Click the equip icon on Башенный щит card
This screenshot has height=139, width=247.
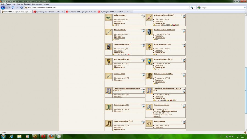144,46
